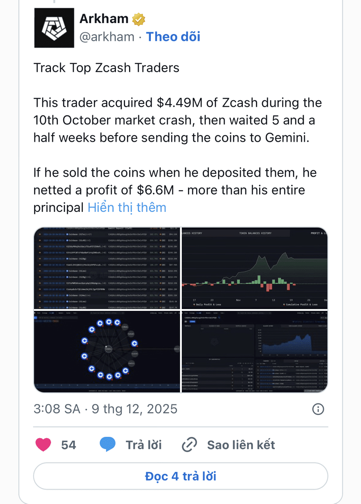Open the token balances history chart image
This screenshot has width=361, height=504.
click(x=255, y=268)
